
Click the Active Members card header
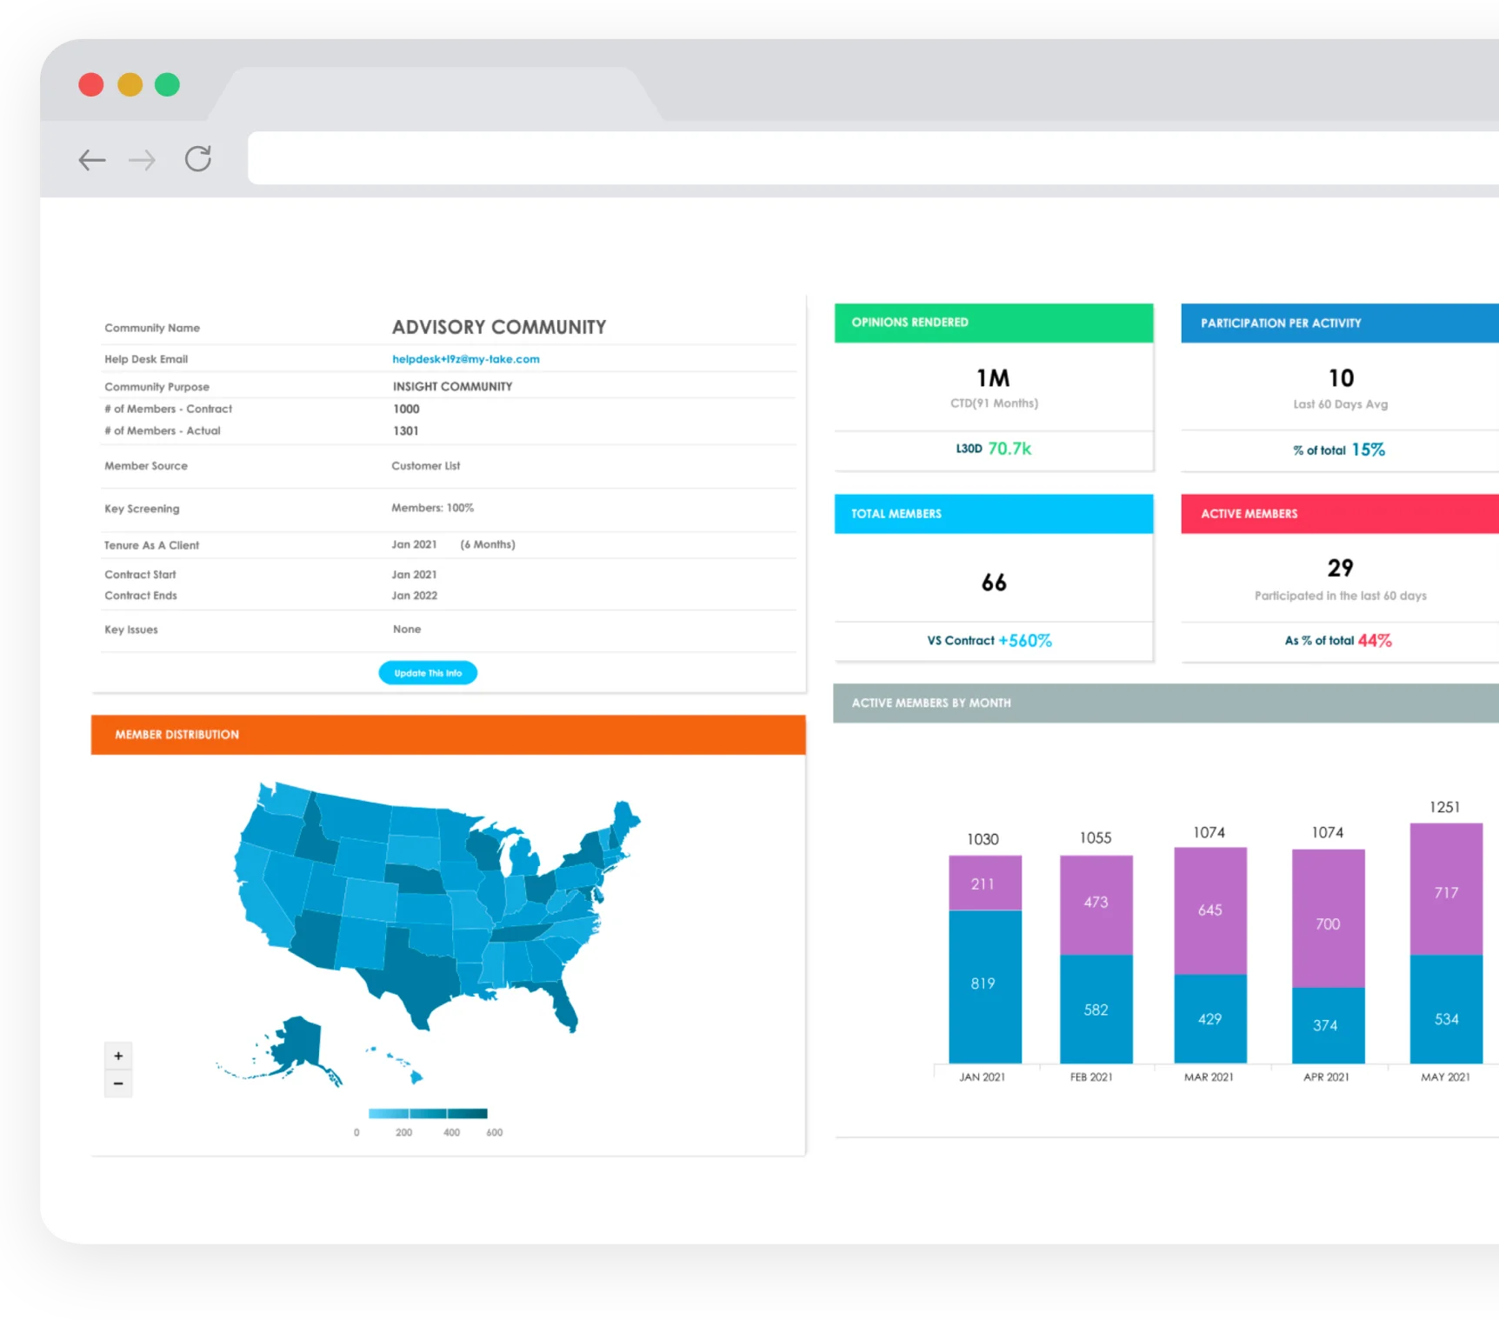coord(1340,514)
